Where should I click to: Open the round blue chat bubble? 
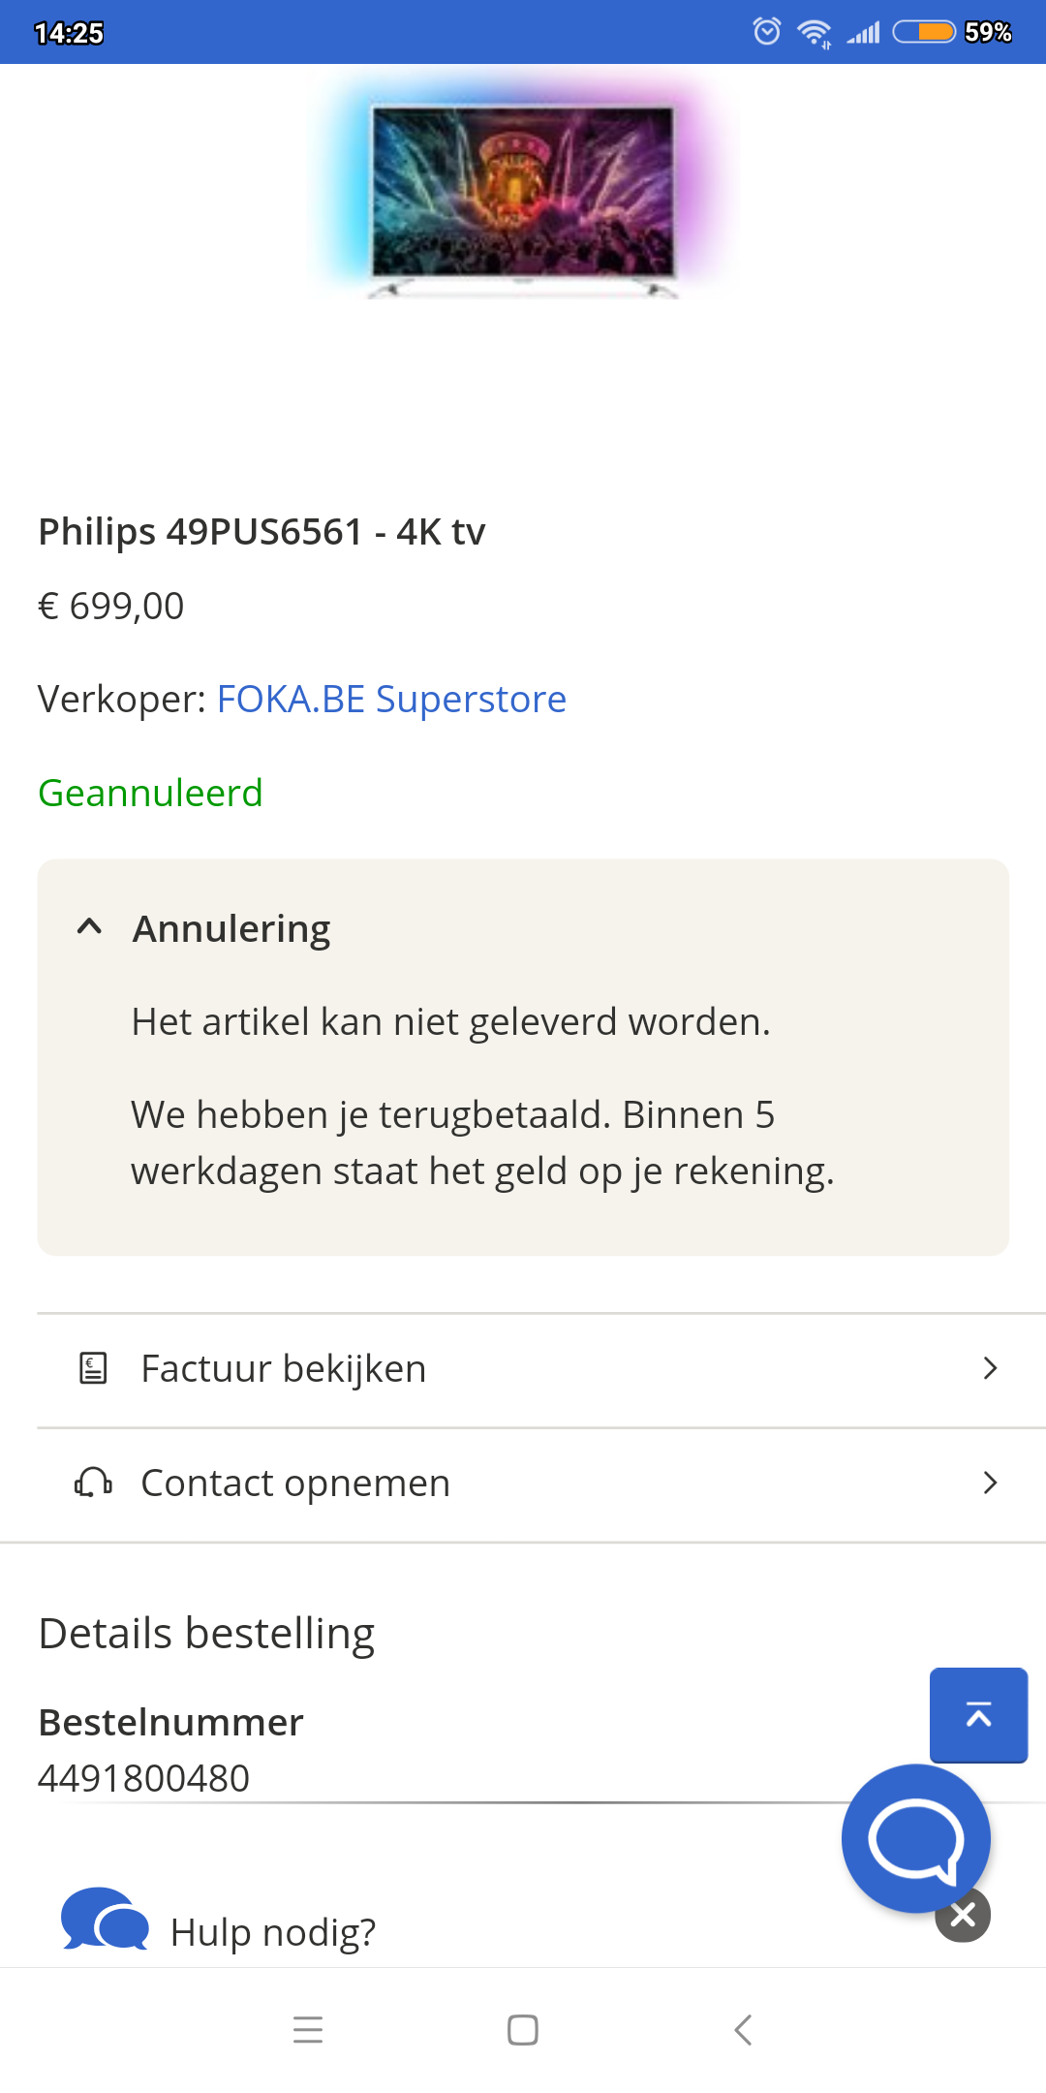(914, 1837)
